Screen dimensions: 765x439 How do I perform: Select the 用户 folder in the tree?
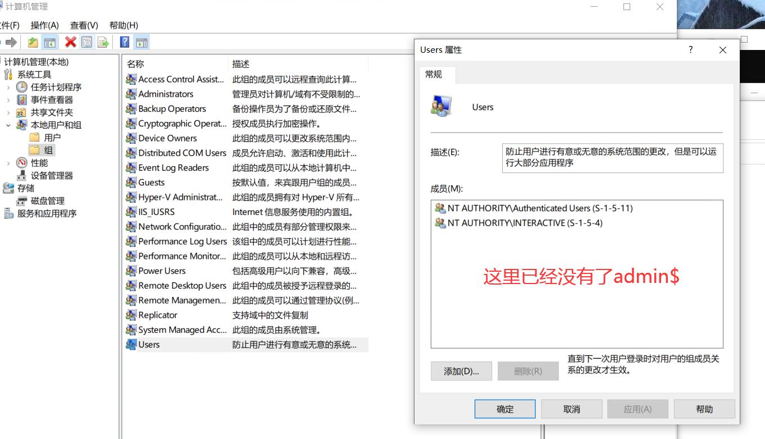(x=51, y=137)
